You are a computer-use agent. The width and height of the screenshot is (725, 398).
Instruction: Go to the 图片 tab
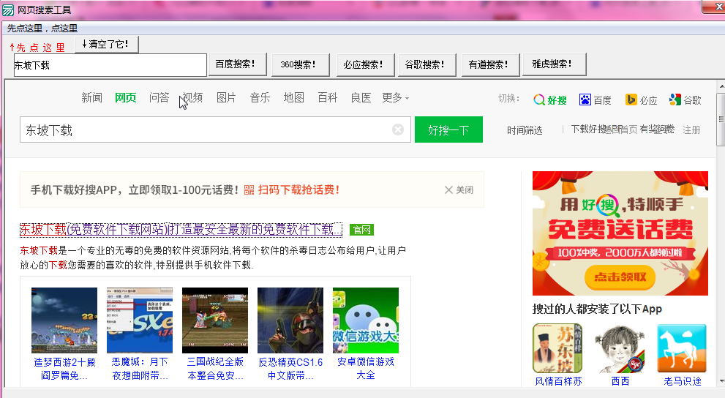[x=226, y=97]
